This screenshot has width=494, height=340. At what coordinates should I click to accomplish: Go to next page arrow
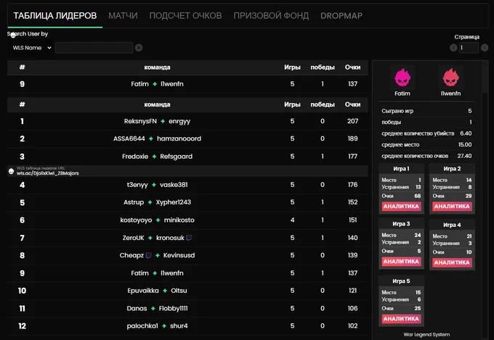[485, 48]
